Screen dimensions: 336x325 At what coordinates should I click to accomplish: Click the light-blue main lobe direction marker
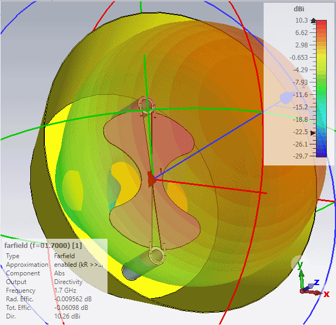tap(285, 98)
